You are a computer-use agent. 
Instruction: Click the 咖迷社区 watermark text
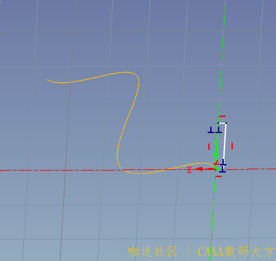coord(153,251)
